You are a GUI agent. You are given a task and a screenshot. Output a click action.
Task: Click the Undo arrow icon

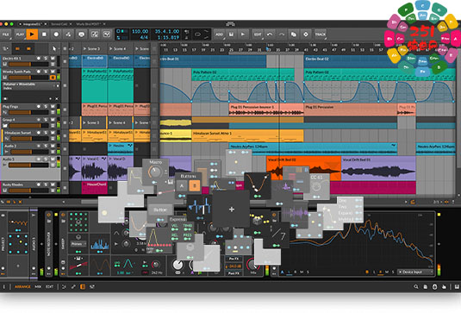(270, 34)
